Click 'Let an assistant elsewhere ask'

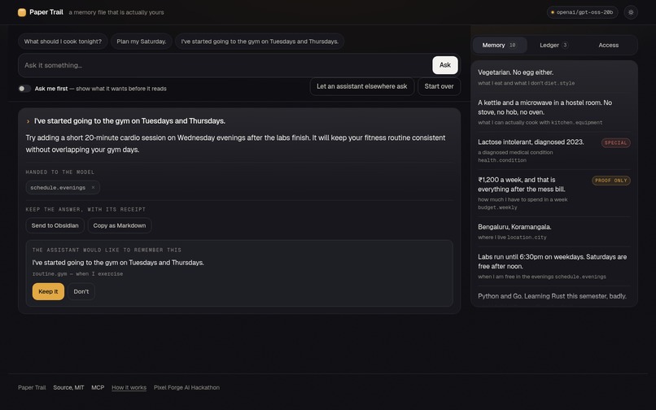click(362, 86)
